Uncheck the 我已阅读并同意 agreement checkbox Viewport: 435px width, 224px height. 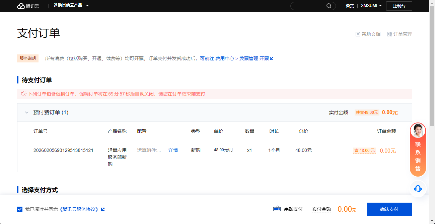click(x=20, y=209)
